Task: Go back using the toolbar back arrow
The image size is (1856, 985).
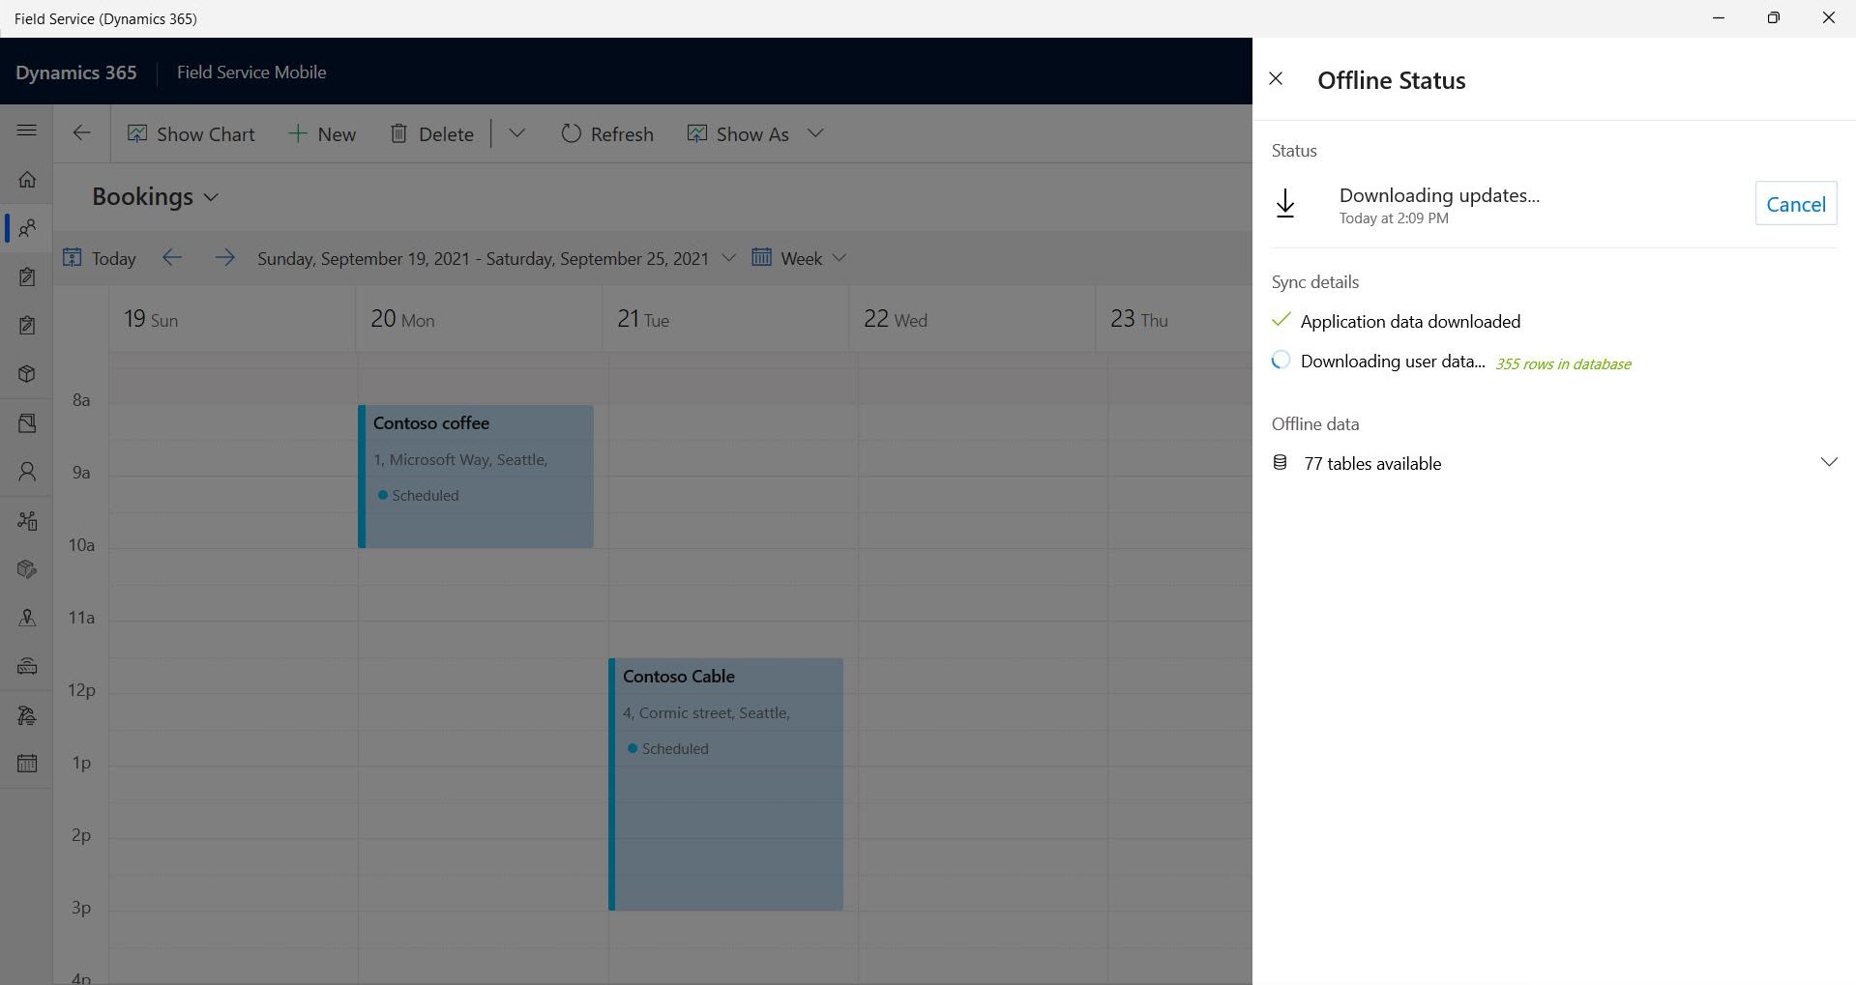Action: coord(82,133)
